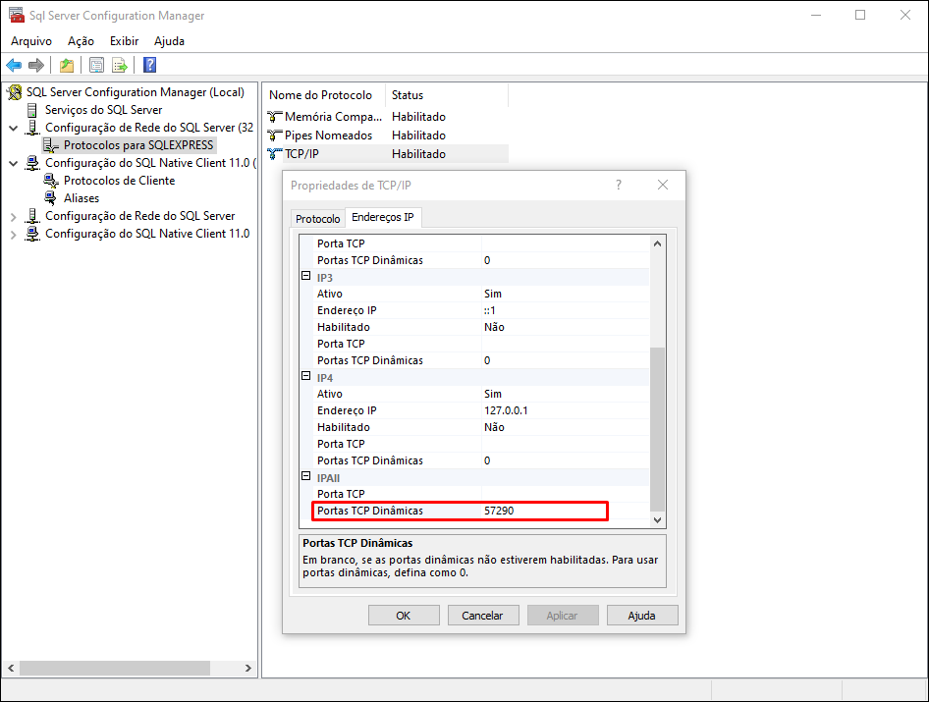This screenshot has height=702, width=929.
Task: Collapse the IP4 section
Action: [306, 378]
